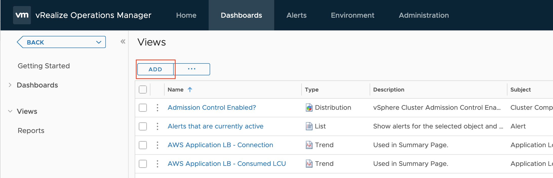The width and height of the screenshot is (553, 178).
Task: Click the 'Used in Summary Page.' cell in the Connection row
Action: 411,145
